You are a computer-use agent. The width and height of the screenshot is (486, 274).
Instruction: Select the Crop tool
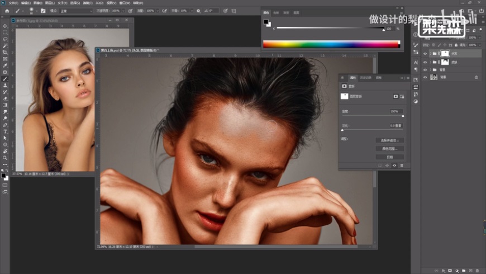coord(5,52)
